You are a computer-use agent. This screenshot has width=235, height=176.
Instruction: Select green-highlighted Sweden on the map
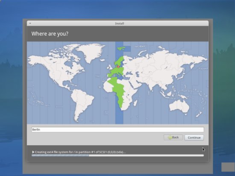(x=120, y=61)
